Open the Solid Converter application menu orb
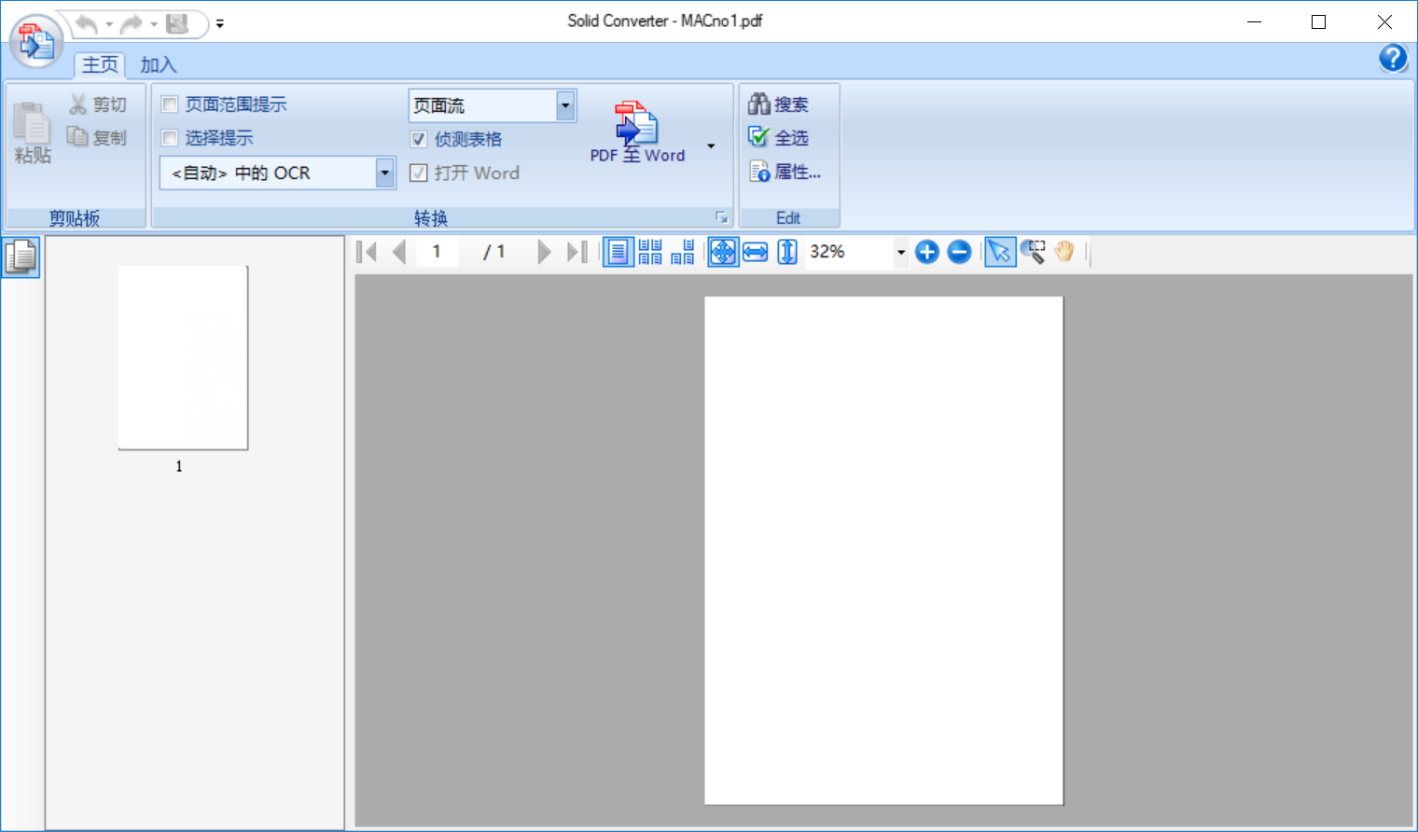1418x832 pixels. click(36, 41)
